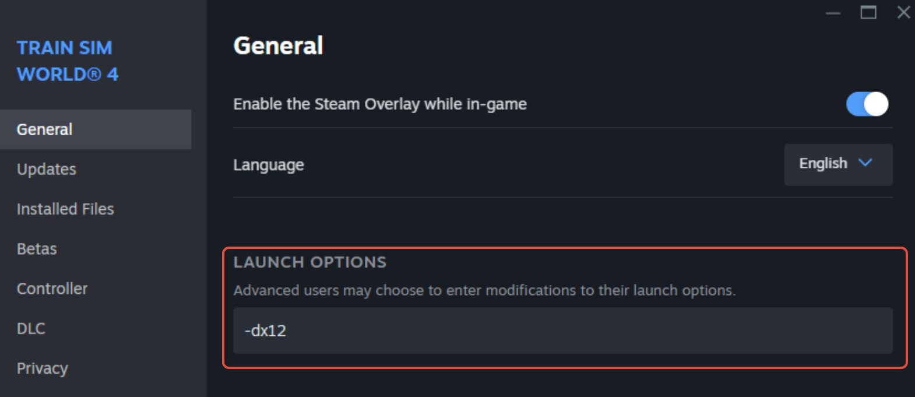Viewport: 915px width, 397px height.
Task: Open the English language dropdown
Action: (837, 164)
